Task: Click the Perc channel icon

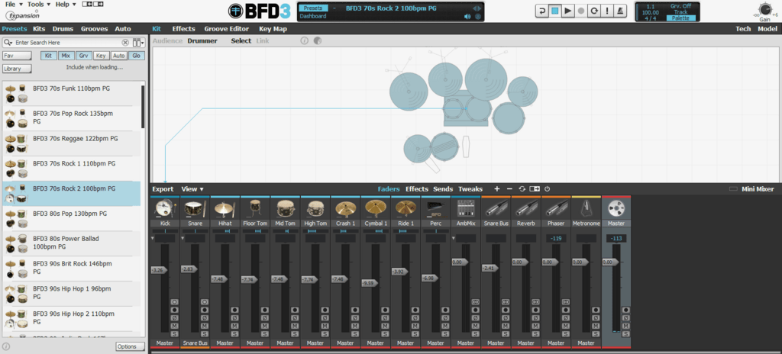Action: pyautogui.click(x=435, y=208)
